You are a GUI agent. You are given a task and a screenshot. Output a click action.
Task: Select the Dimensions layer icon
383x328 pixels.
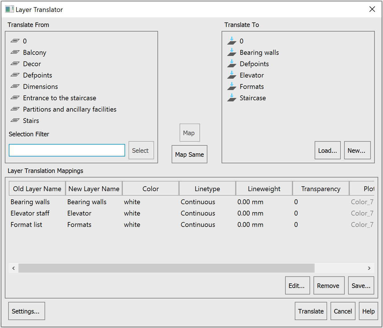pyautogui.click(x=15, y=86)
